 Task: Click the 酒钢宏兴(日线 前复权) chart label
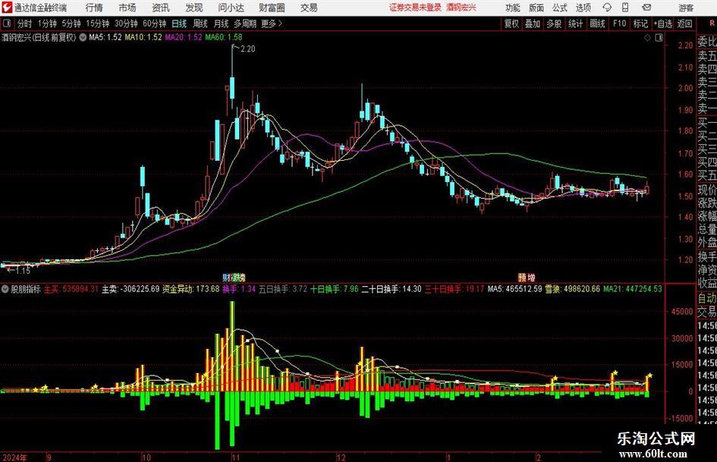pos(39,37)
